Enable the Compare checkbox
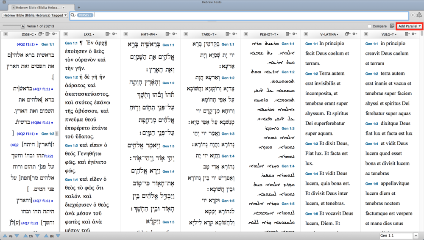Screen dimensions: 424x240 [370, 26]
